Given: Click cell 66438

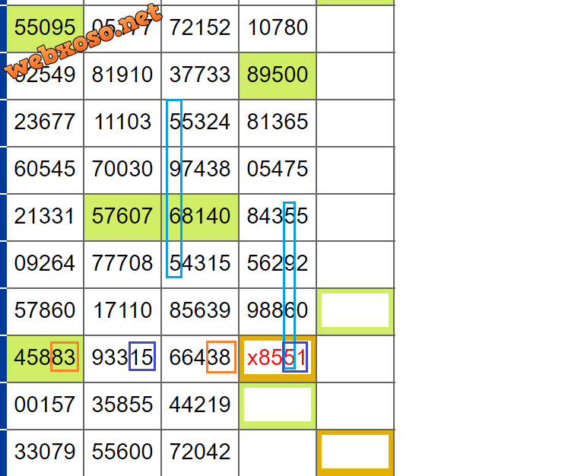Looking at the screenshot, I should pyautogui.click(x=200, y=359).
